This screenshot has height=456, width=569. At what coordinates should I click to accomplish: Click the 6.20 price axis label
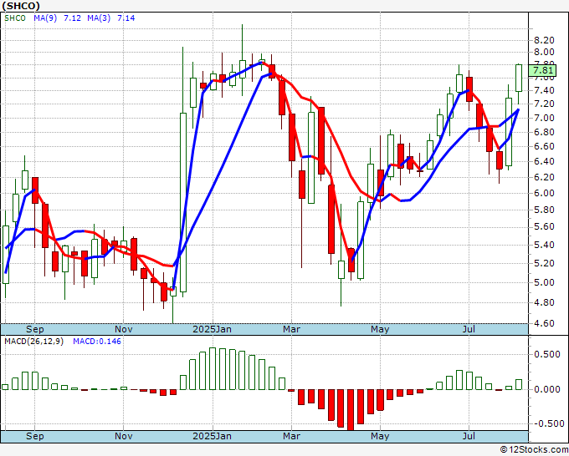click(x=544, y=177)
